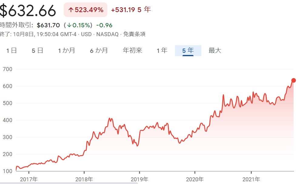This screenshot has height=184, width=299.
Task: Click the 700 price axis label
Action: [x=7, y=69]
